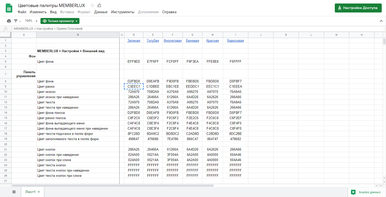Click the filter icon in toolbar

(x=16, y=21)
